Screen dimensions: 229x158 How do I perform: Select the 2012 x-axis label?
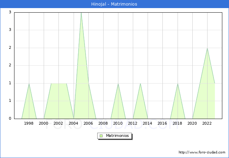click(133, 123)
